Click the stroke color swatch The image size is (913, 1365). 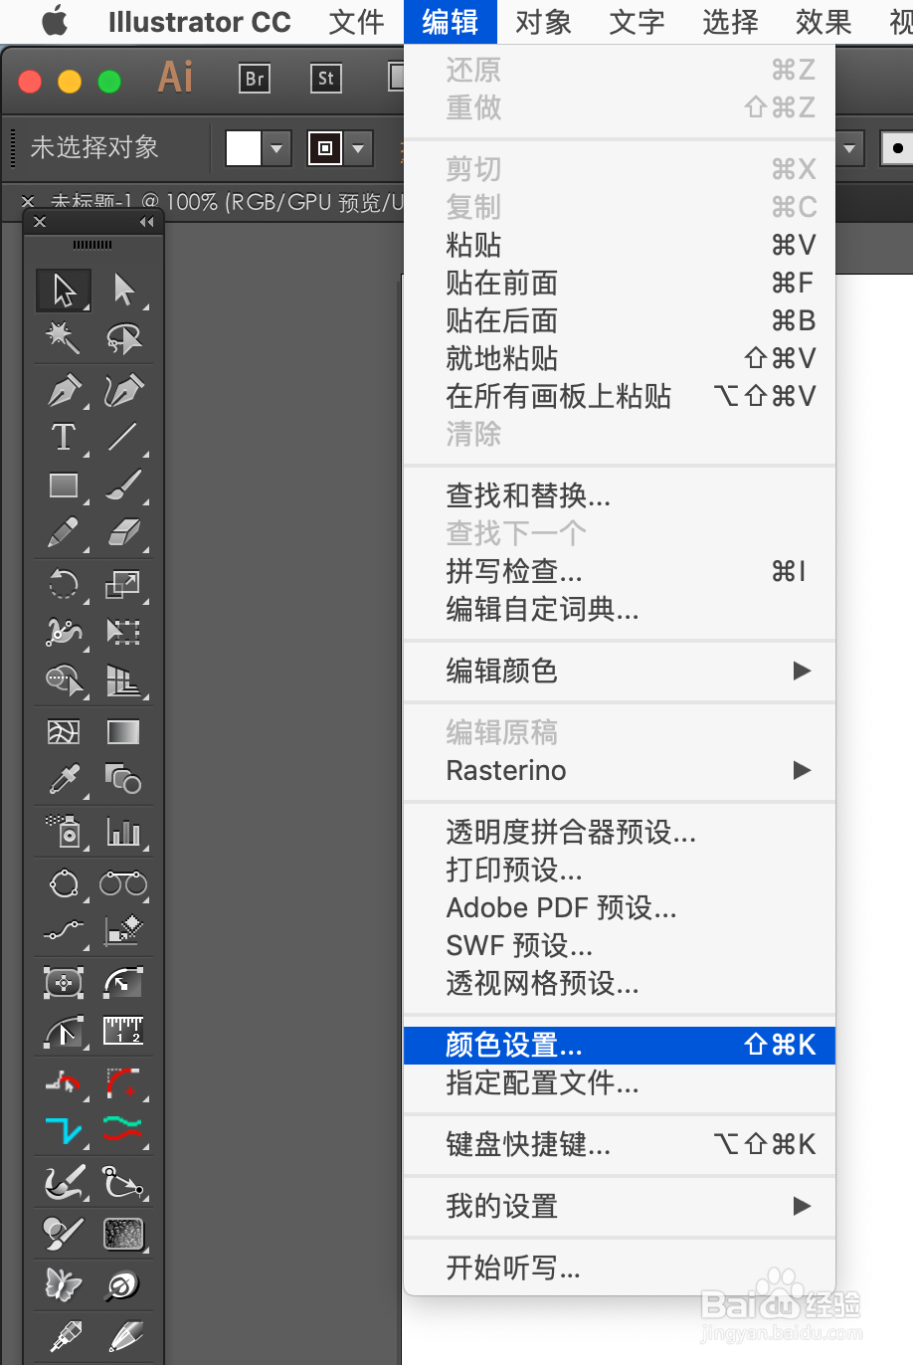[325, 148]
